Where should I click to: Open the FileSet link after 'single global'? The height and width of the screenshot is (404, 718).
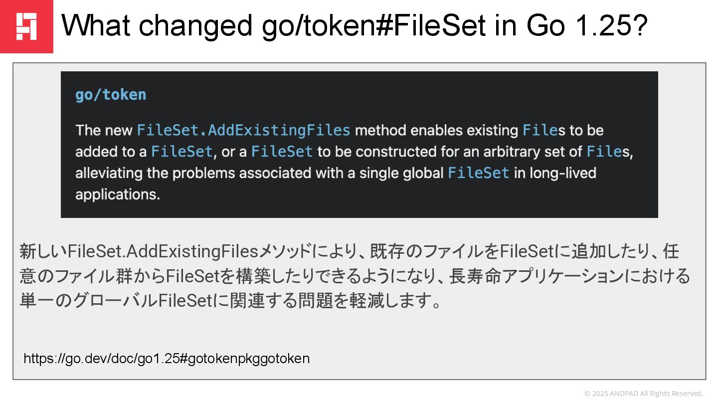click(479, 173)
